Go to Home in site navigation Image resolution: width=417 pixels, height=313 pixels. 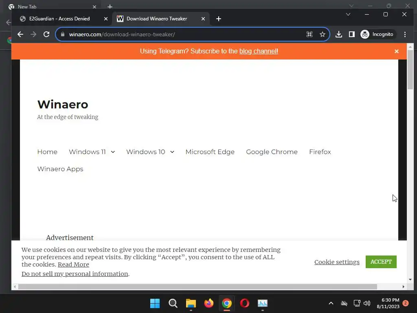[x=47, y=152]
